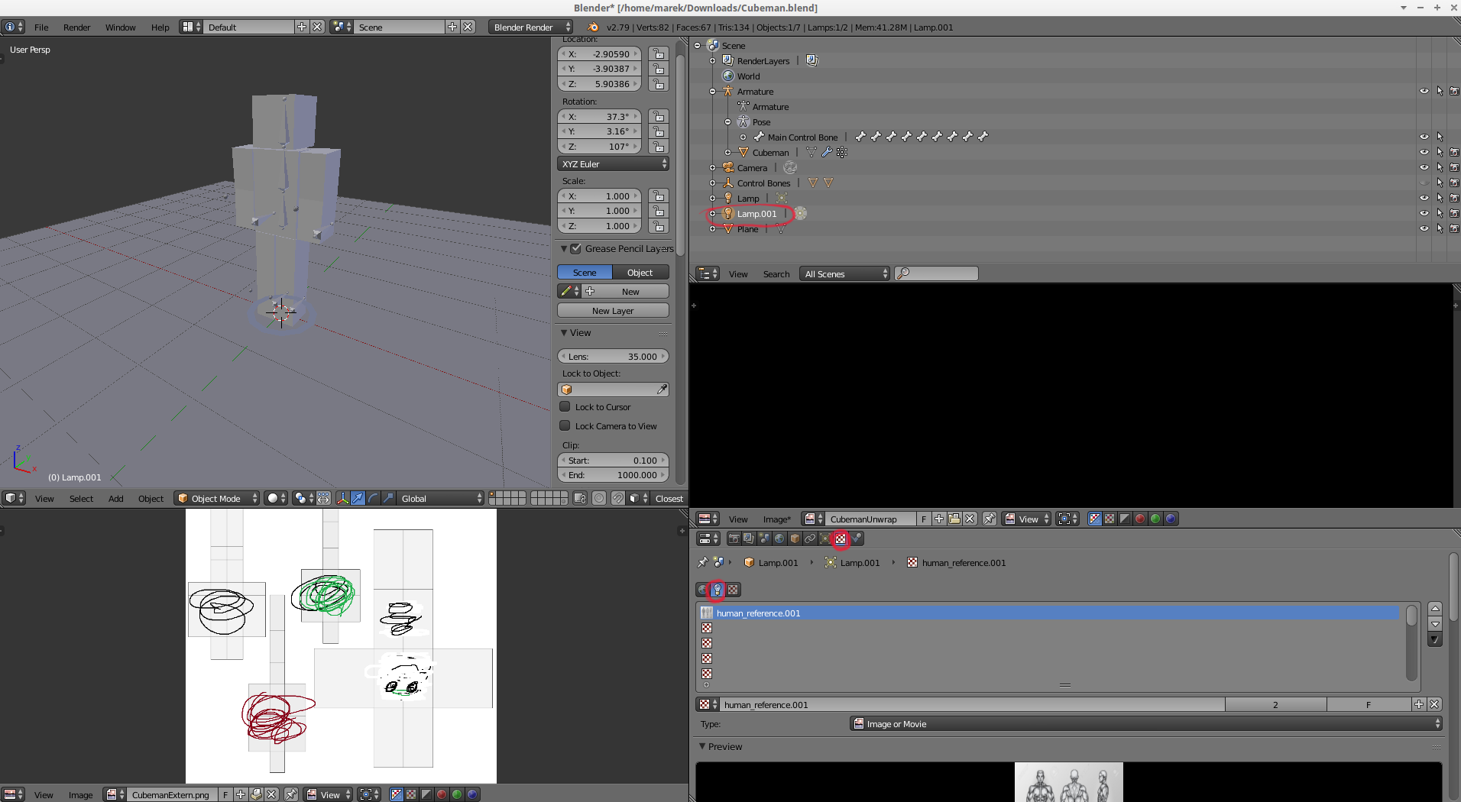
Task: Lock the Scale Y value
Action: 659,211
